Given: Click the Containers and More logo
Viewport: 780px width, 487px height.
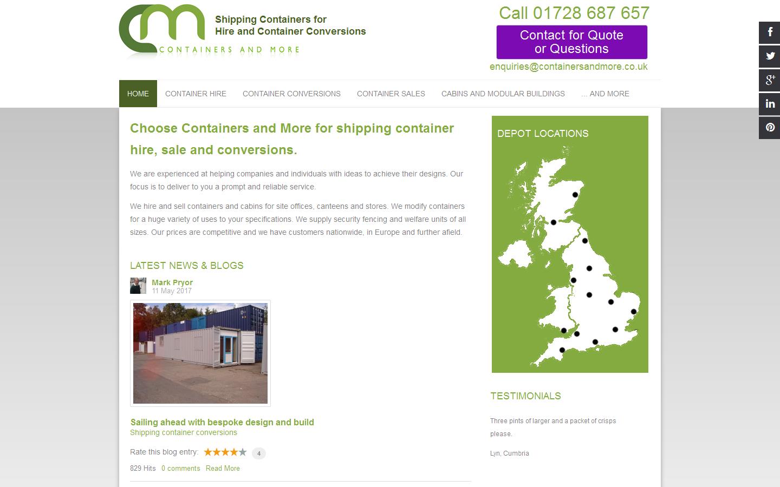Looking at the screenshot, I should pyautogui.click(x=210, y=30).
